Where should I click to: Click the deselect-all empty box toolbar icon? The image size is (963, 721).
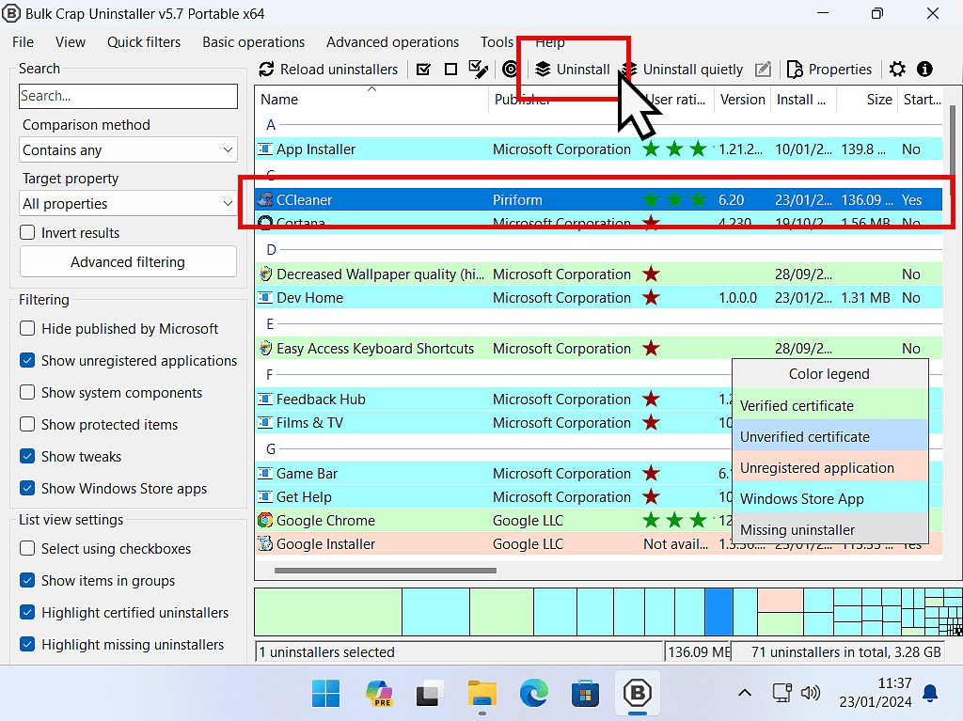(450, 70)
